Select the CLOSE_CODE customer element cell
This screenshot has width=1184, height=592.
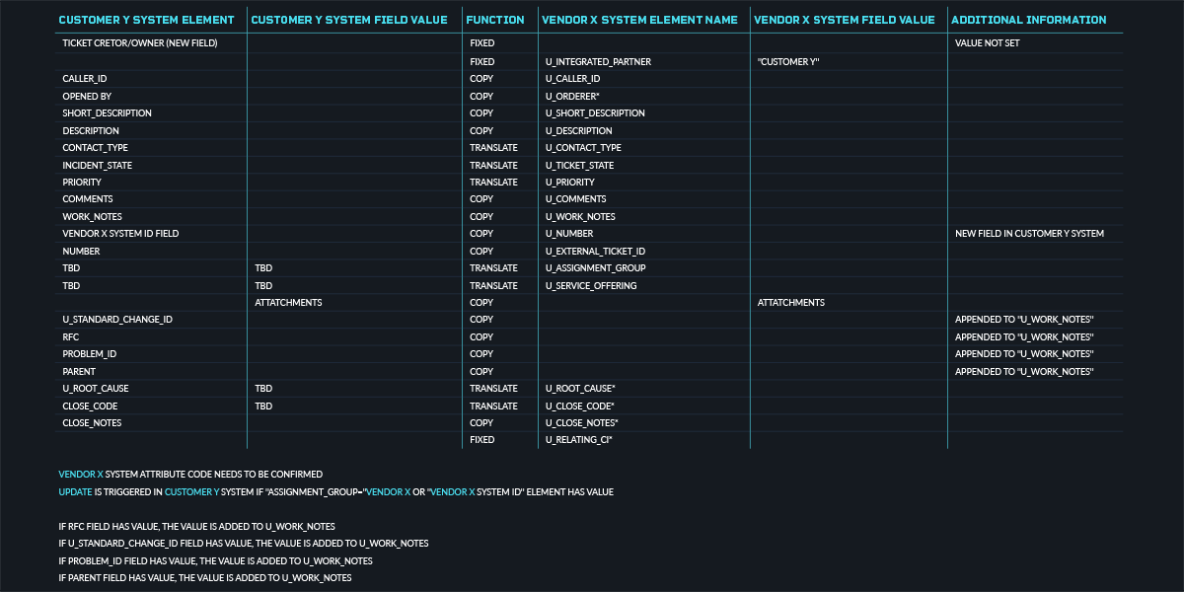point(90,406)
